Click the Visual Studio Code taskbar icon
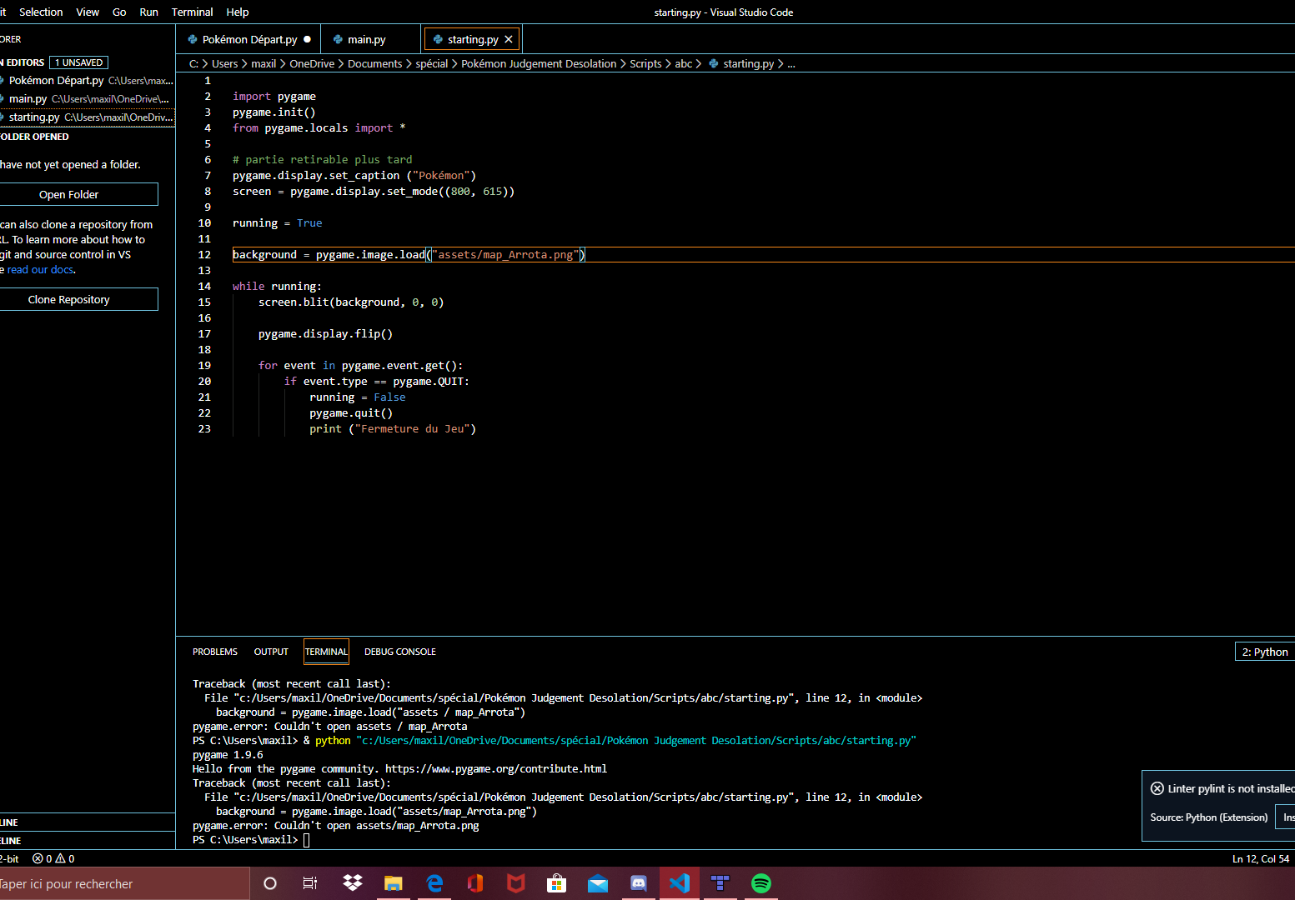Viewport: 1295px width, 900px height. click(x=680, y=883)
